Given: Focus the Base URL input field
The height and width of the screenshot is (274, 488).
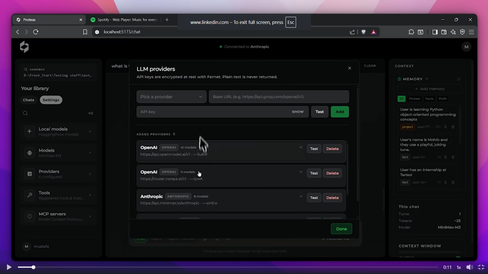Looking at the screenshot, I should [279, 97].
